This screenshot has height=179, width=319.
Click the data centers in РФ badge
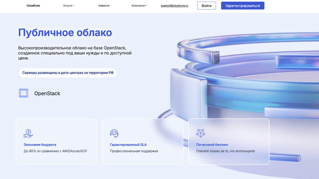[68, 73]
